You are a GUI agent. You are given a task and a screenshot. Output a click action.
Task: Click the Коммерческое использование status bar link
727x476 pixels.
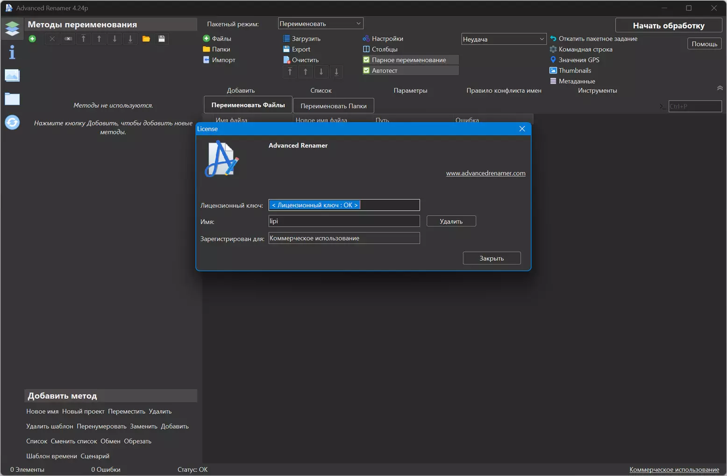(x=674, y=469)
